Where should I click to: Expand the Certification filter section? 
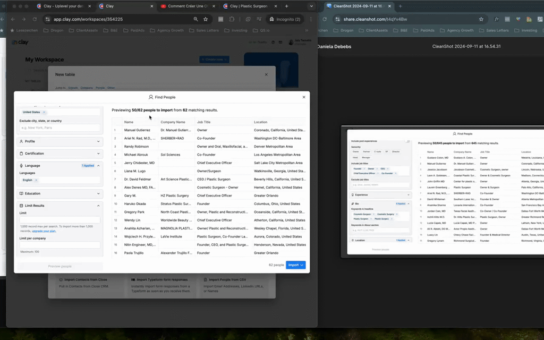tap(98, 154)
